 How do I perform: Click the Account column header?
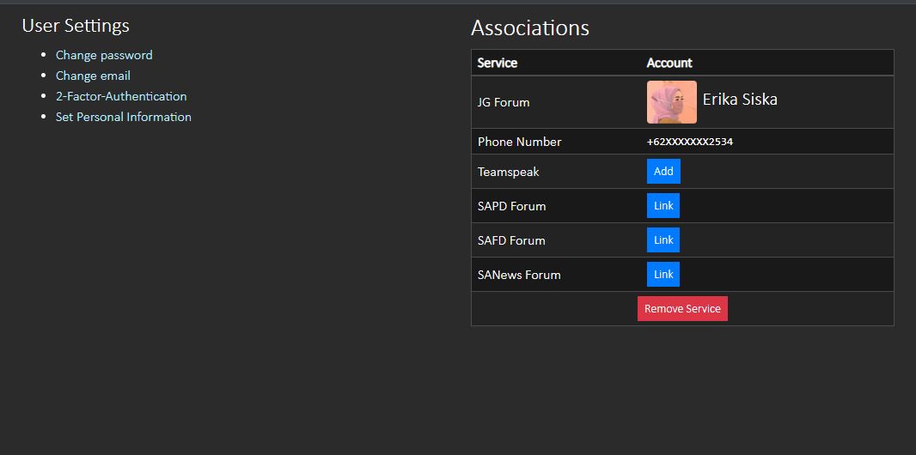[x=669, y=63]
